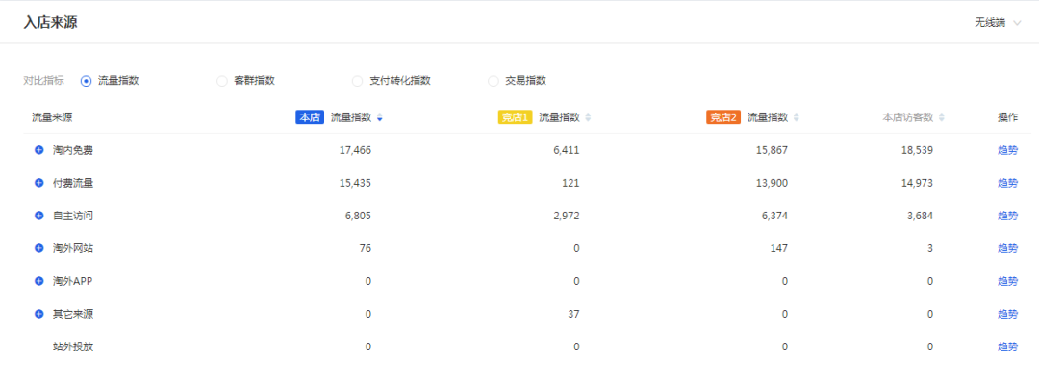Click the value 121
The height and width of the screenshot is (383, 1039).
[x=571, y=183]
